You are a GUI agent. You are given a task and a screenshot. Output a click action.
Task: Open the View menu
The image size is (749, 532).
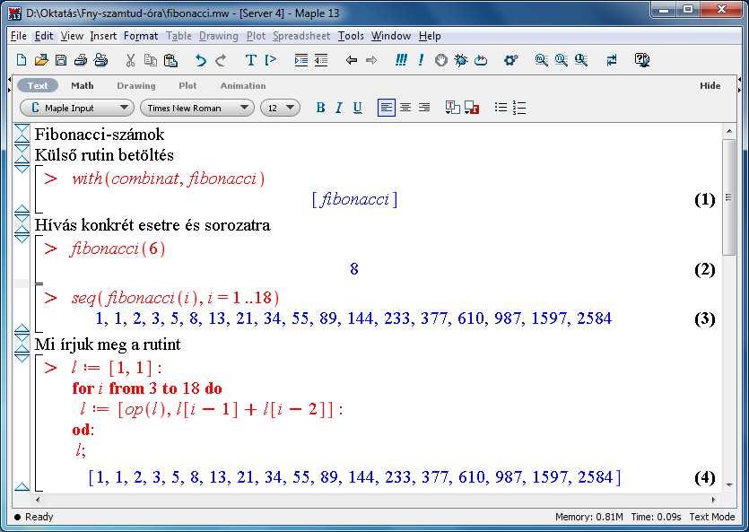click(72, 36)
